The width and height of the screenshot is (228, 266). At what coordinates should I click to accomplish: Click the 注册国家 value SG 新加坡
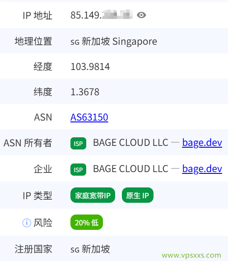click(x=90, y=249)
